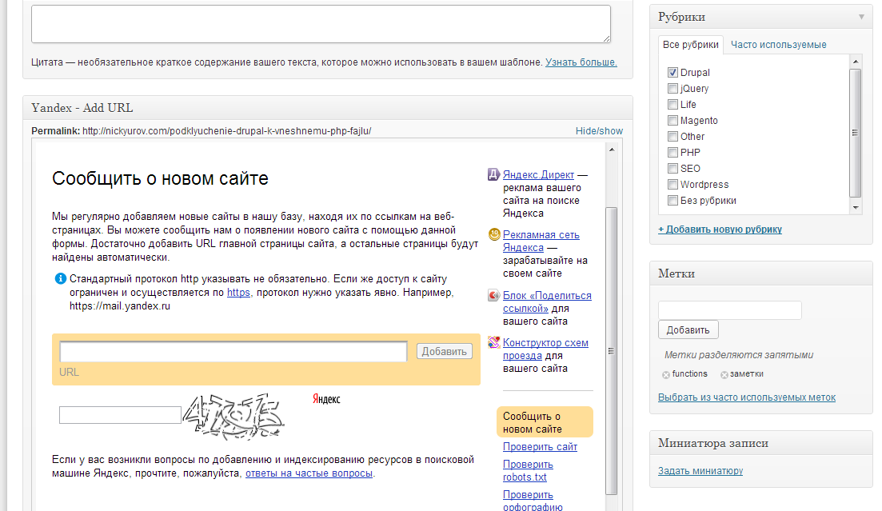The image size is (882, 511).
Task: Click the captcha image
Action: (x=233, y=417)
